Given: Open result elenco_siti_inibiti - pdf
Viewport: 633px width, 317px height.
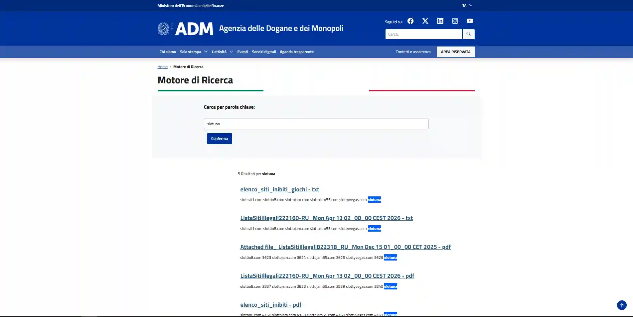Looking at the screenshot, I should (271, 305).
